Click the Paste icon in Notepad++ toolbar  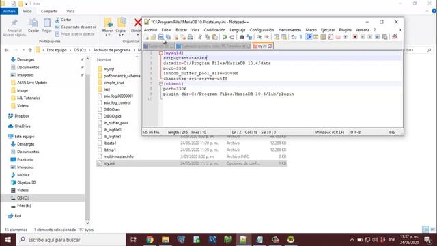(215, 37)
